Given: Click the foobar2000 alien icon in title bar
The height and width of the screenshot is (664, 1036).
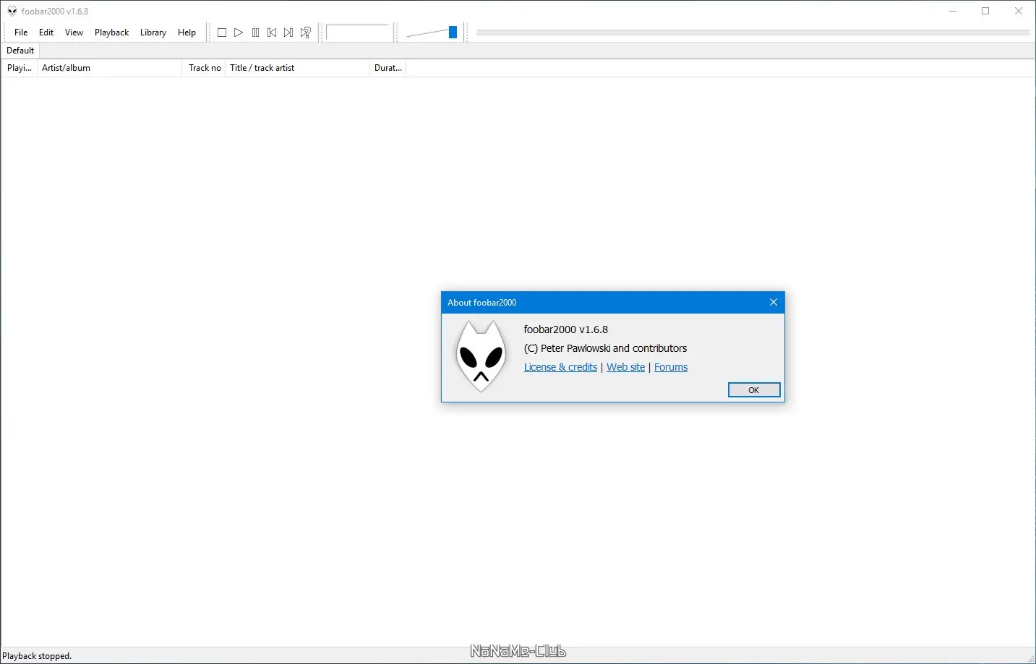Looking at the screenshot, I should point(12,11).
